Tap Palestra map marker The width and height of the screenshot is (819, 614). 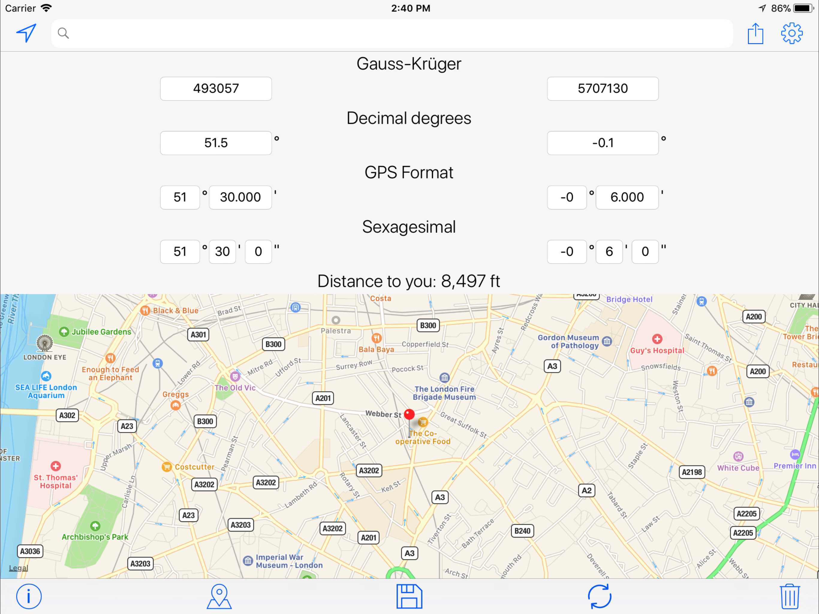[336, 320]
